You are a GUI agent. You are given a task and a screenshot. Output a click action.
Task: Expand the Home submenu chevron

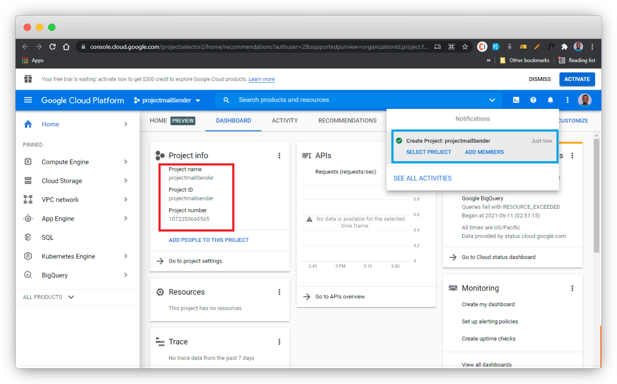126,124
